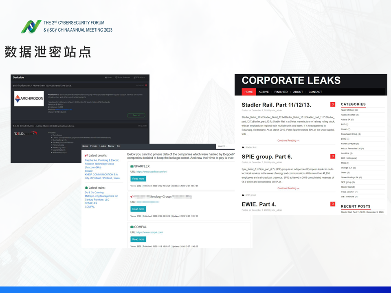Open Century Furniture, LLC leak link

pyautogui.click(x=97, y=199)
